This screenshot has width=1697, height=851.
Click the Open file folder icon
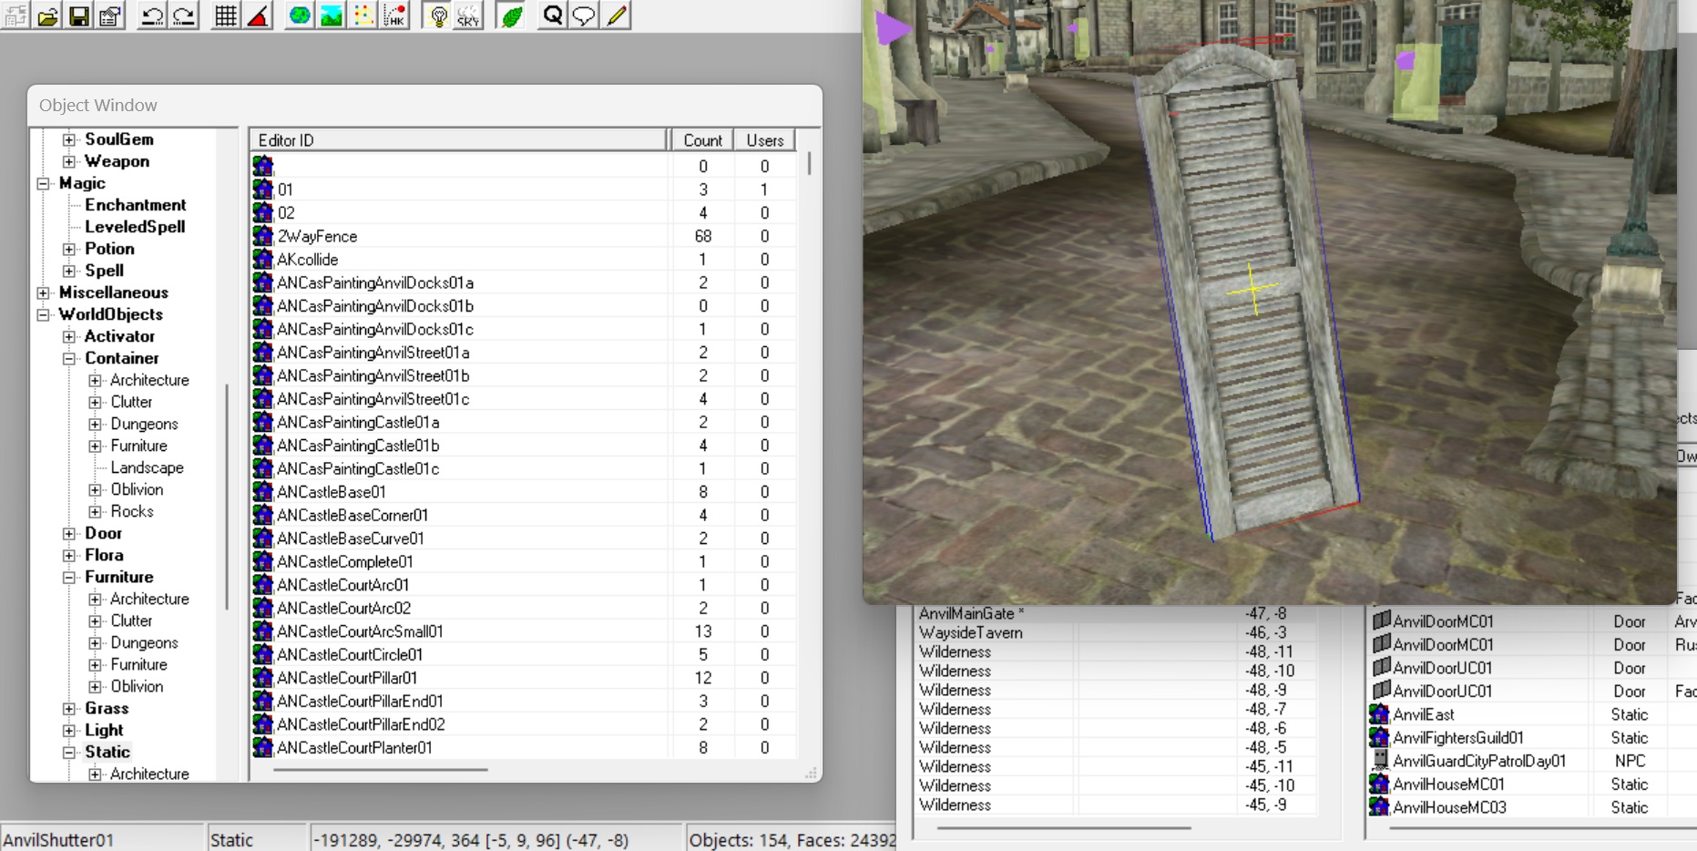click(x=47, y=15)
